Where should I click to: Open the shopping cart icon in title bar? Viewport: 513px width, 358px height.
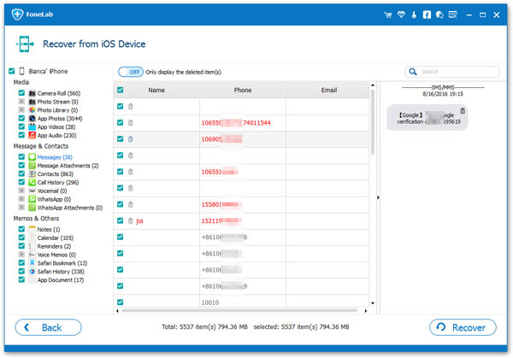tap(388, 15)
